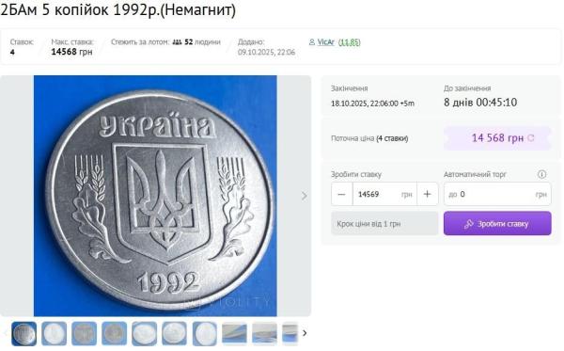Click the automatic bidding limit input field
The image size is (564, 351).
click(497, 195)
